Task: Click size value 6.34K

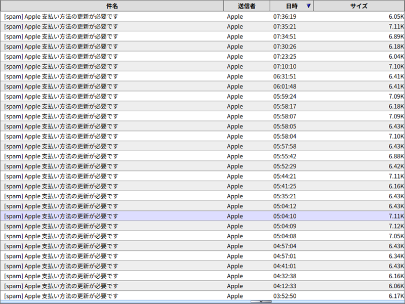Action: [396, 256]
